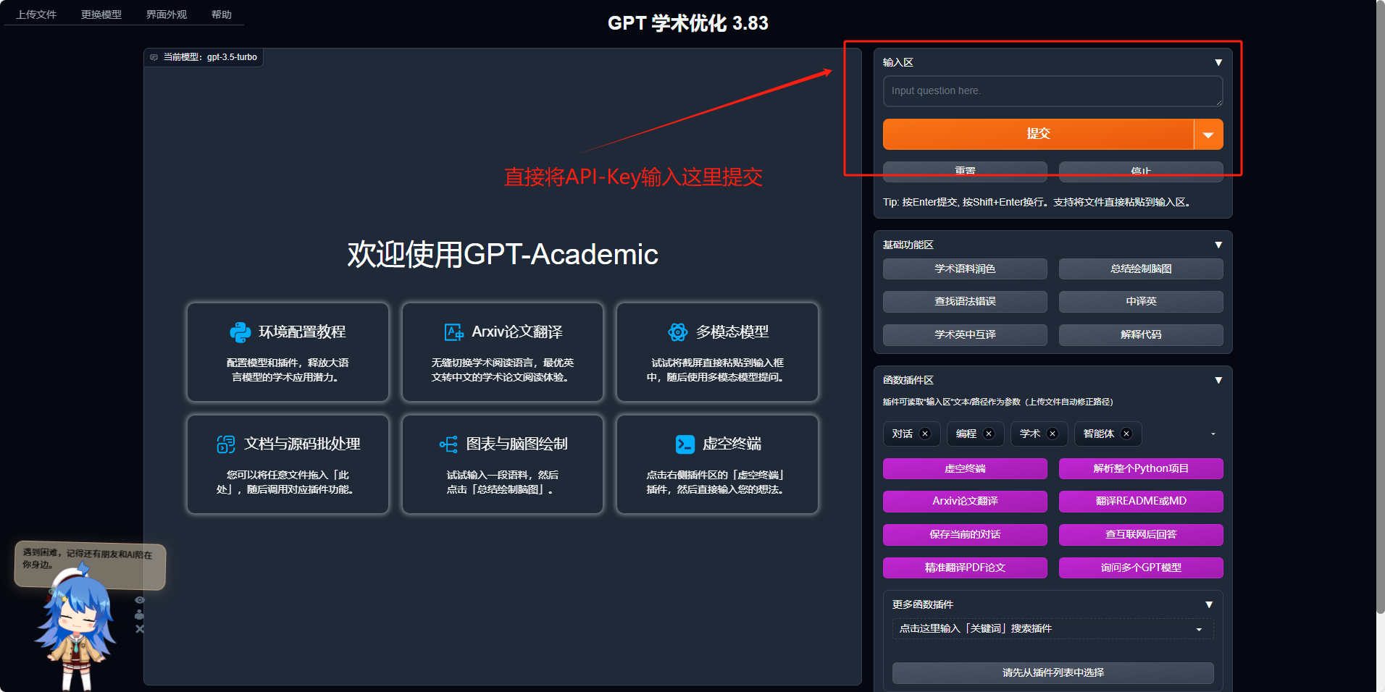
Task: Click the 精准翻译PDF论文 plugin button
Action: (964, 567)
